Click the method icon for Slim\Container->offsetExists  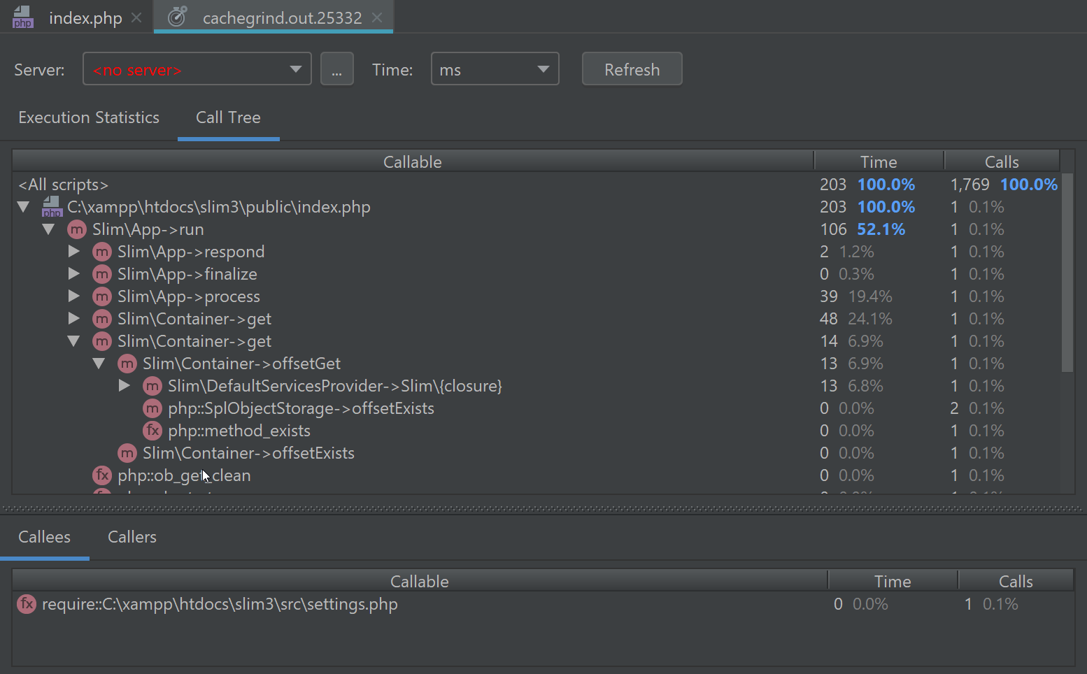click(x=127, y=453)
